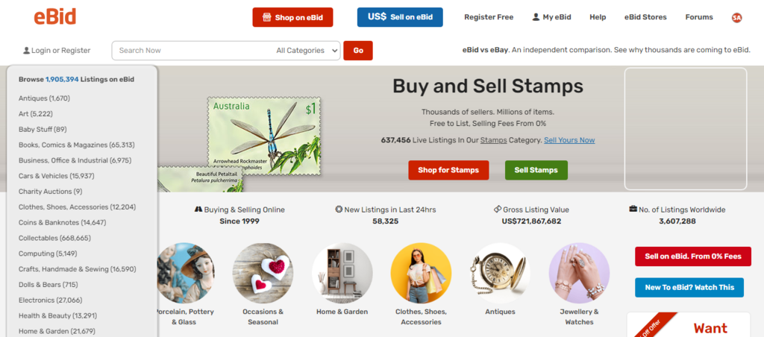
Task: Open the Occasions & Seasonal category image
Action: (263, 272)
